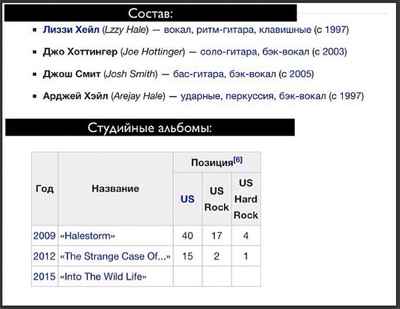This screenshot has width=400, height=309.
Task: Open «Into The Wild Life» album link
Action: pyautogui.click(x=105, y=276)
